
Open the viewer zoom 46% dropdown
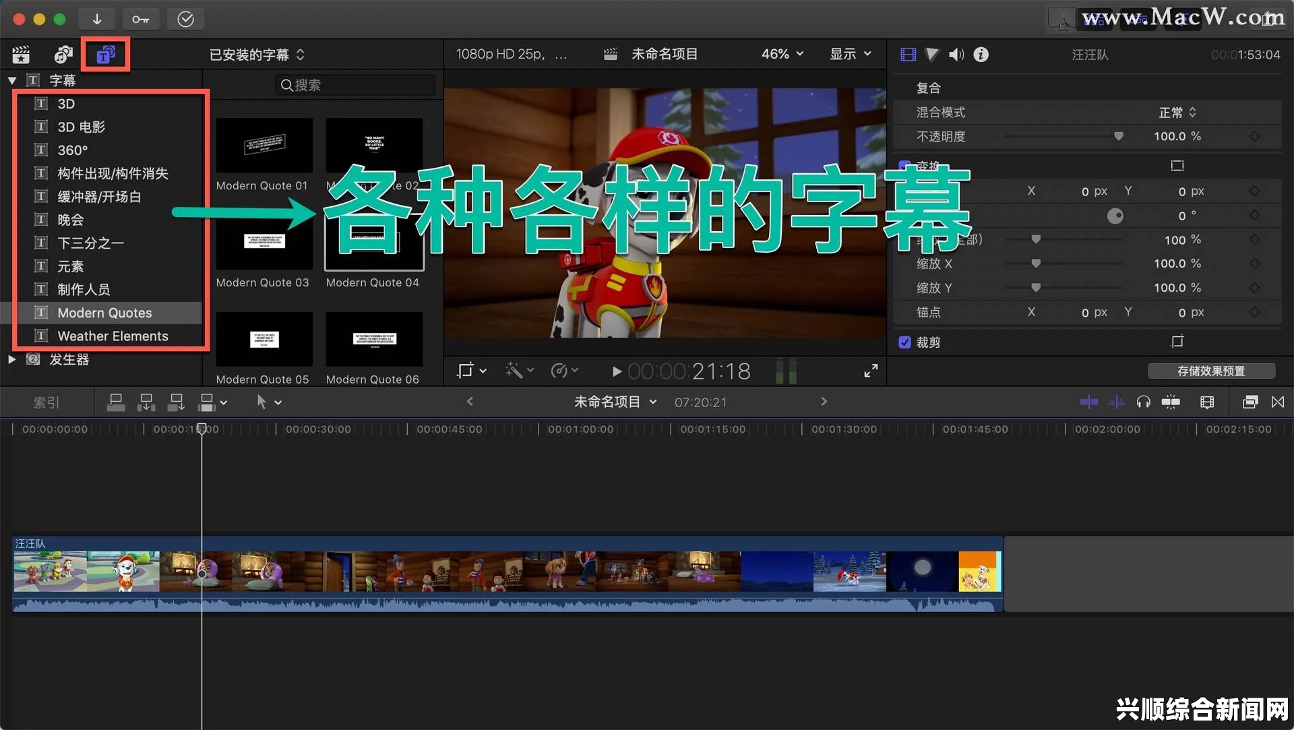pos(782,54)
